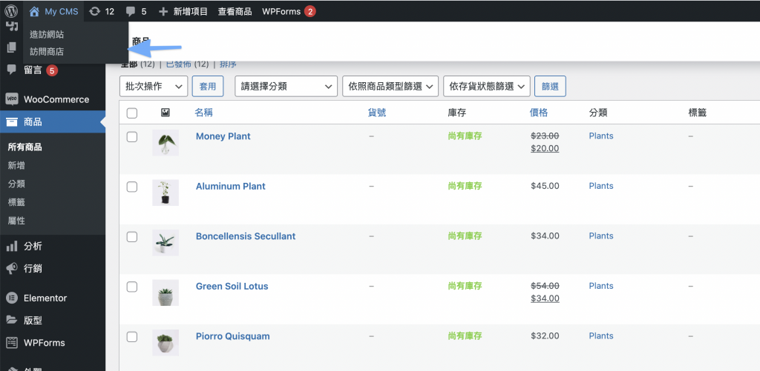The width and height of the screenshot is (760, 371).
Task: Click the WooCommerce logo icon in sidebar
Action: [12, 99]
